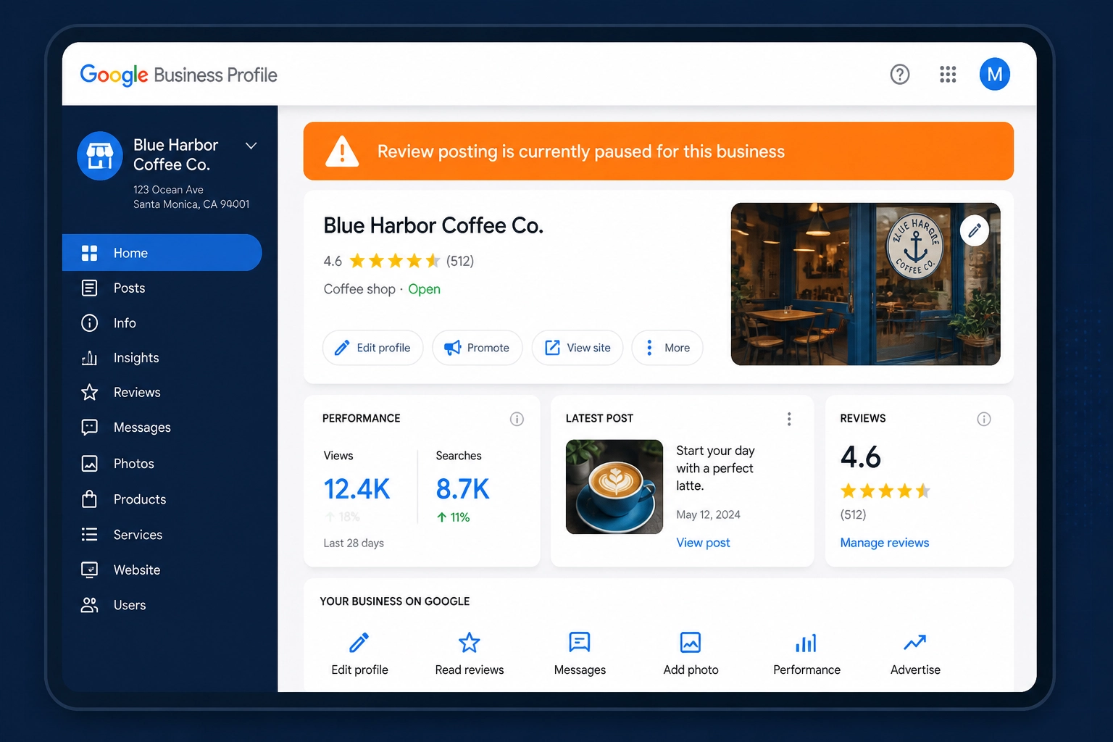This screenshot has height=742, width=1113.
Task: Open the More options dropdown button
Action: 667,348
